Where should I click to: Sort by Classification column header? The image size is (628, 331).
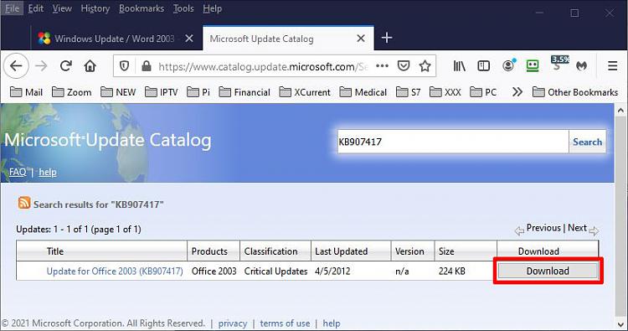[x=270, y=251]
